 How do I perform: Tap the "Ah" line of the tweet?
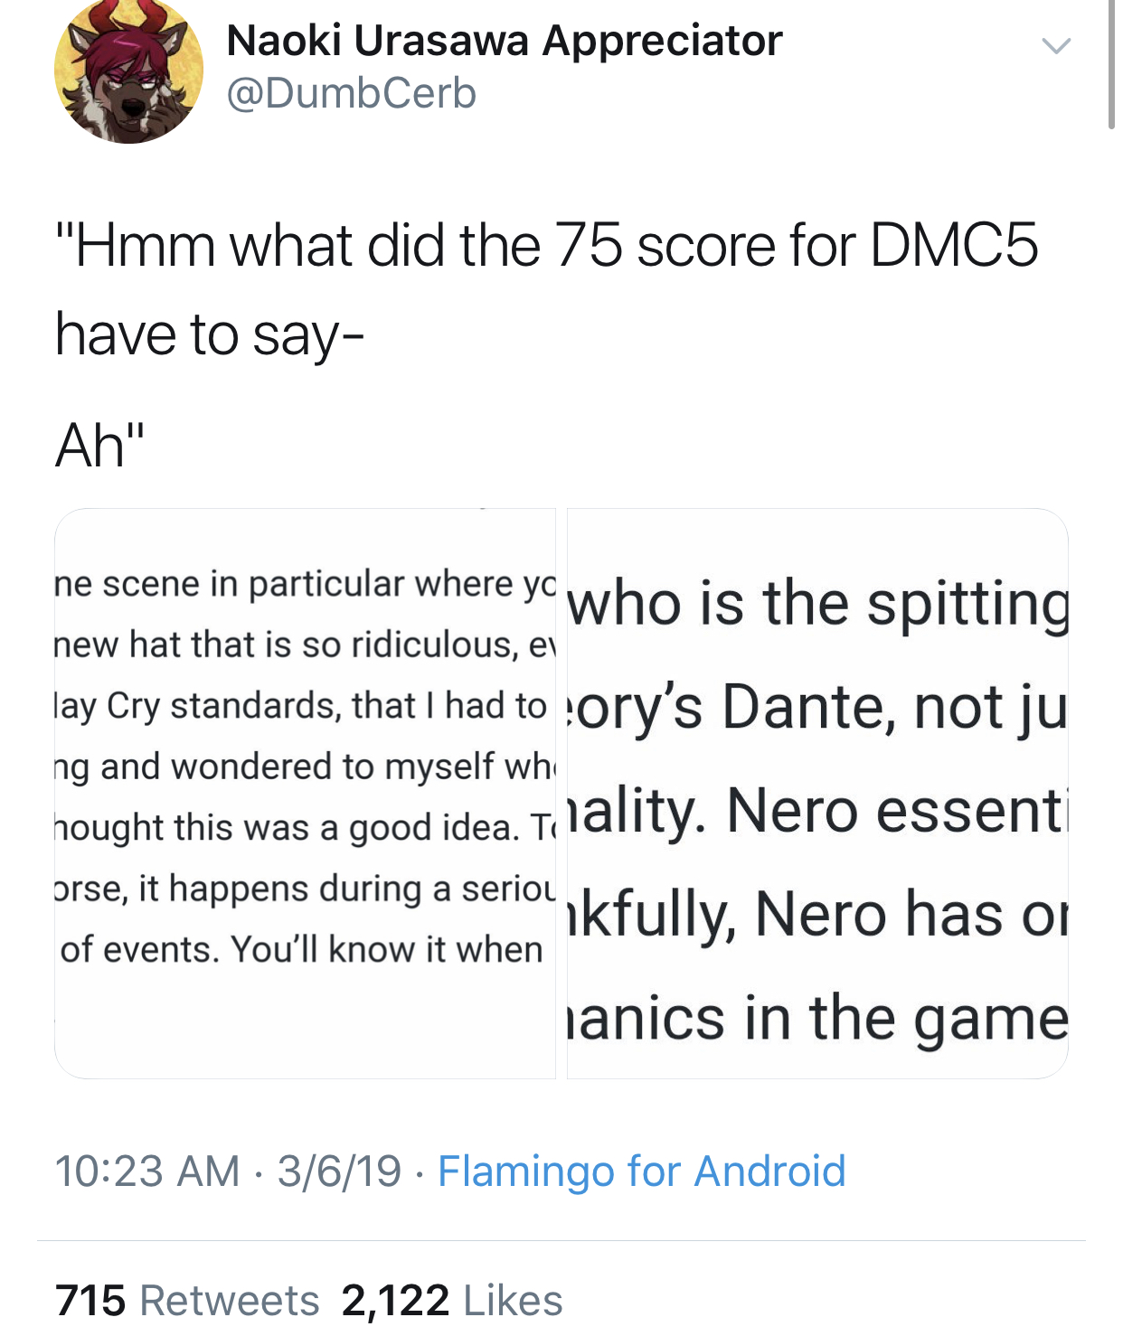point(99,446)
